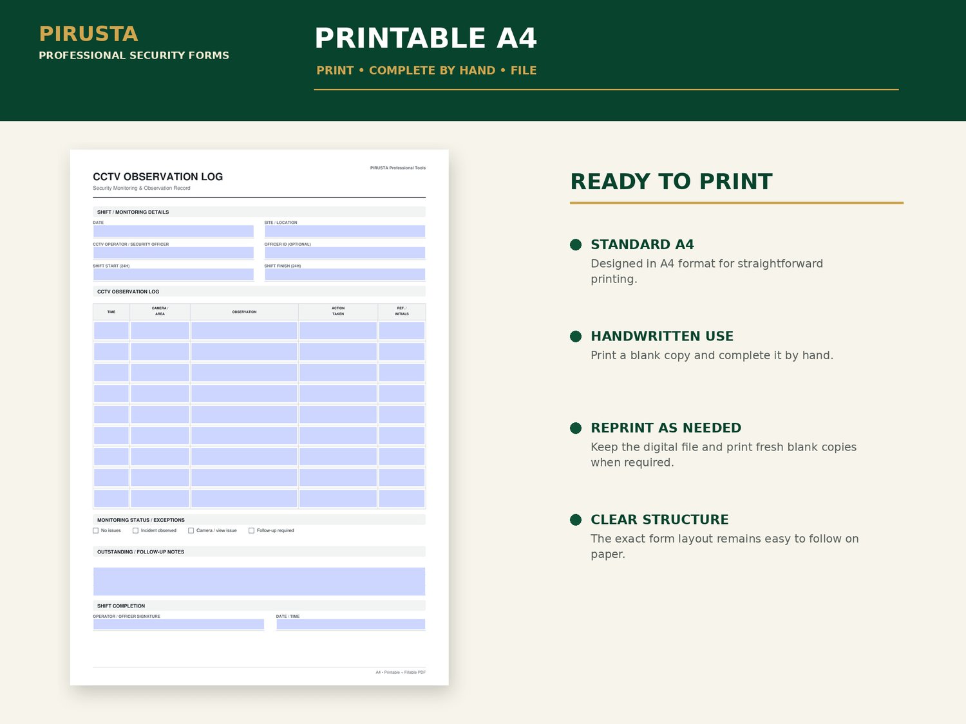Click the bullet dot beside 'STANDARD A4'
Image resolution: width=966 pixels, height=724 pixels.
click(576, 245)
